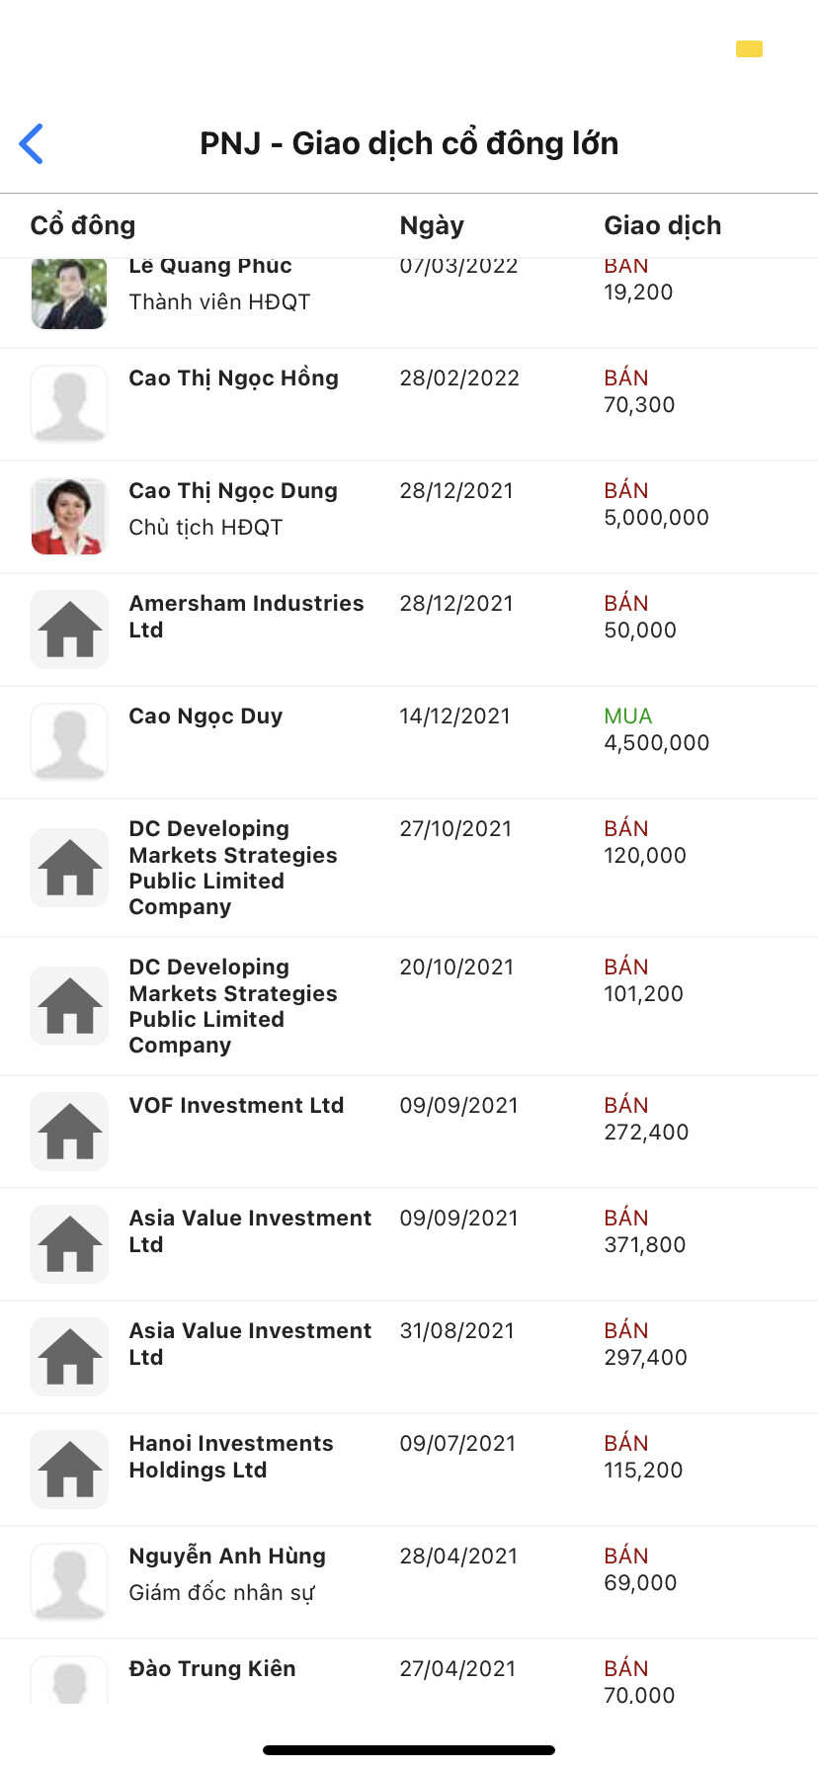Image resolution: width=818 pixels, height=1771 pixels.
Task: Tap the Giao dịch column header
Action: 662,225
